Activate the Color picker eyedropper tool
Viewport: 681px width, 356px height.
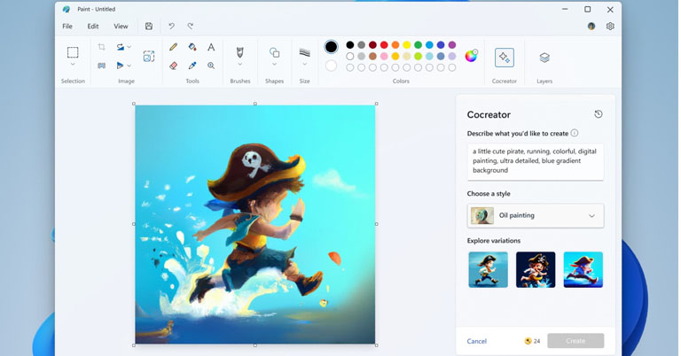(x=192, y=66)
